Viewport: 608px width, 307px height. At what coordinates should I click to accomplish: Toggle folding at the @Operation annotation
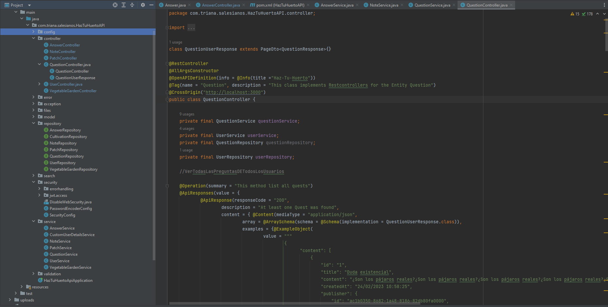[167, 186]
